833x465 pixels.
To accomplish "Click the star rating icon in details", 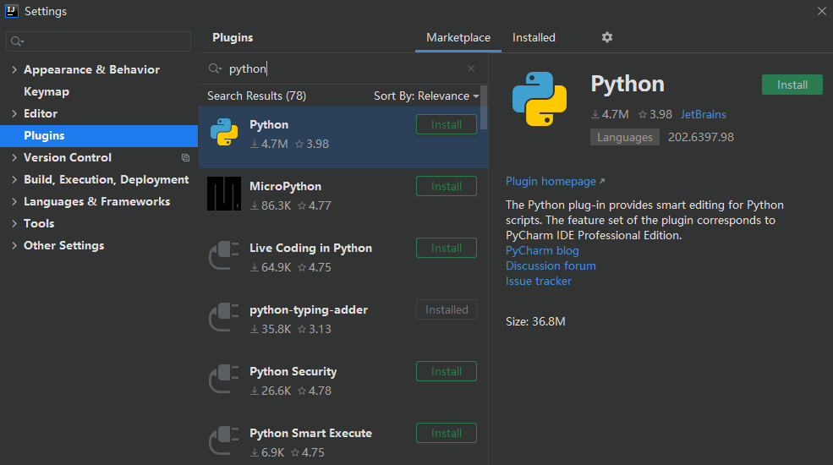I will click(x=643, y=115).
